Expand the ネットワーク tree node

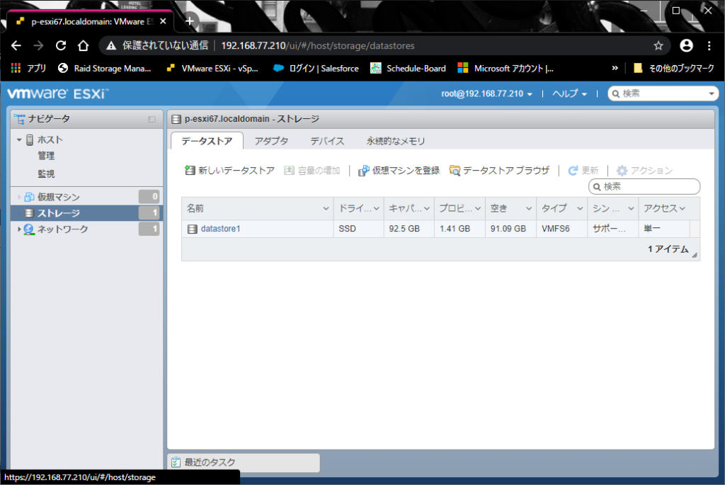[19, 229]
